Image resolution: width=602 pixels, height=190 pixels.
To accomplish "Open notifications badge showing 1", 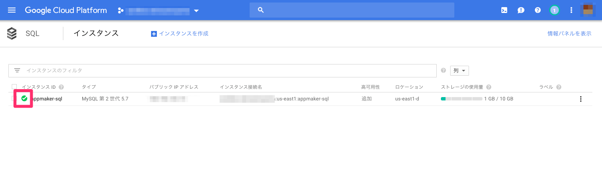I will coord(554,10).
